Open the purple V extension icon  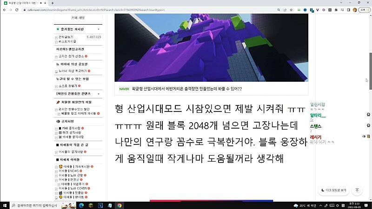click(318, 10)
